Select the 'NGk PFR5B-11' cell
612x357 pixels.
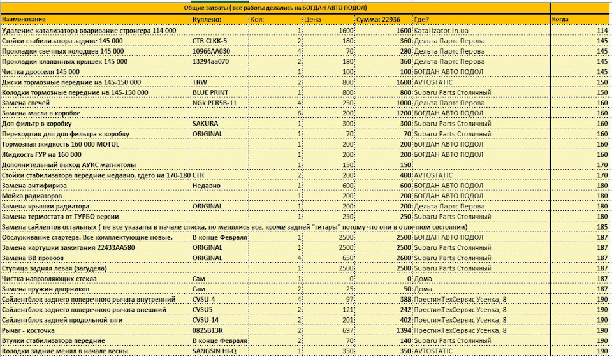coord(220,103)
